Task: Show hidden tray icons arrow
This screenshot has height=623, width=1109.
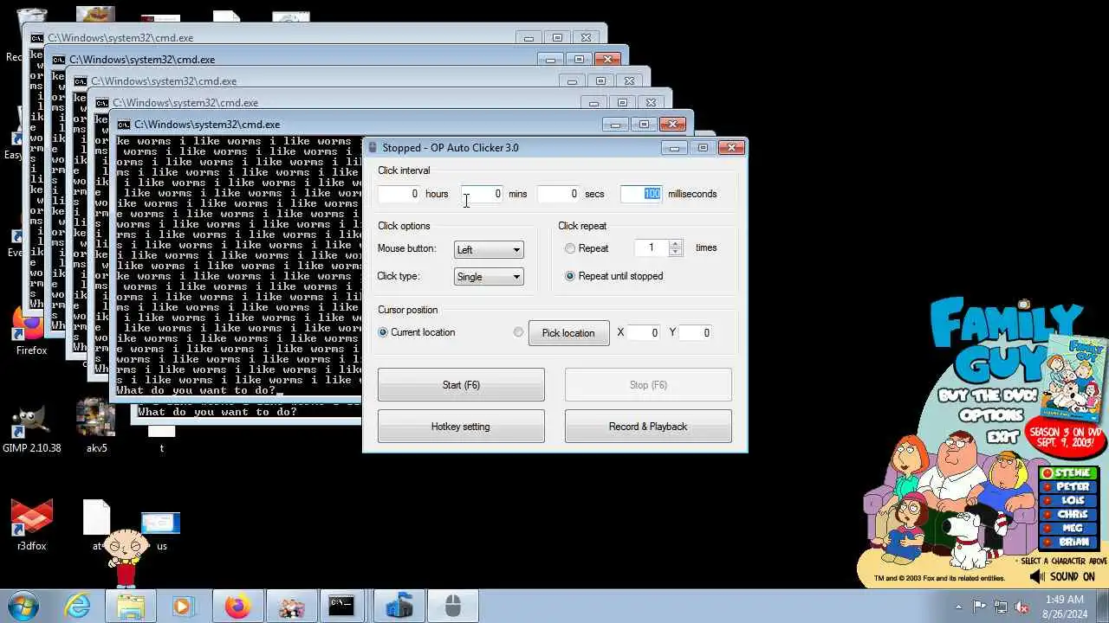Action: pyautogui.click(x=959, y=607)
